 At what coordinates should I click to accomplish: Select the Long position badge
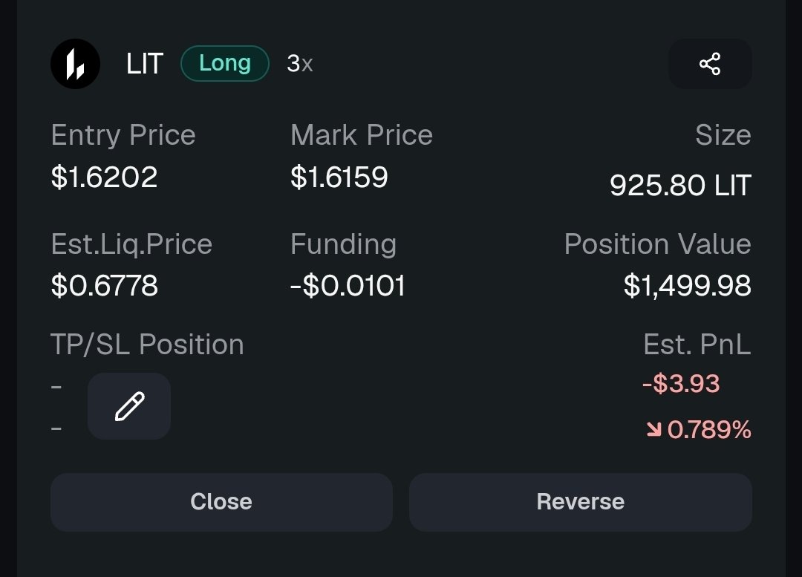click(225, 63)
